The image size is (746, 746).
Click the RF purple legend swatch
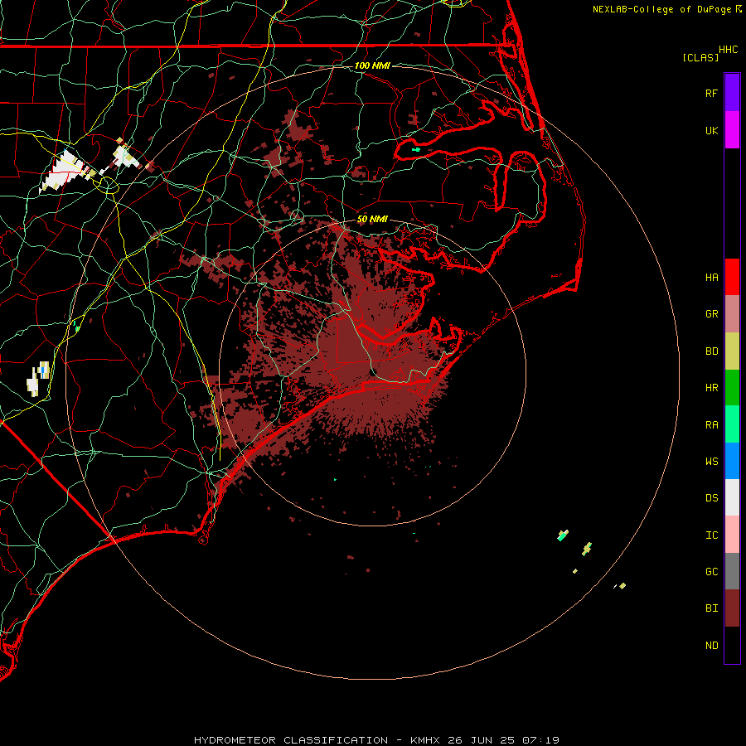[732, 93]
